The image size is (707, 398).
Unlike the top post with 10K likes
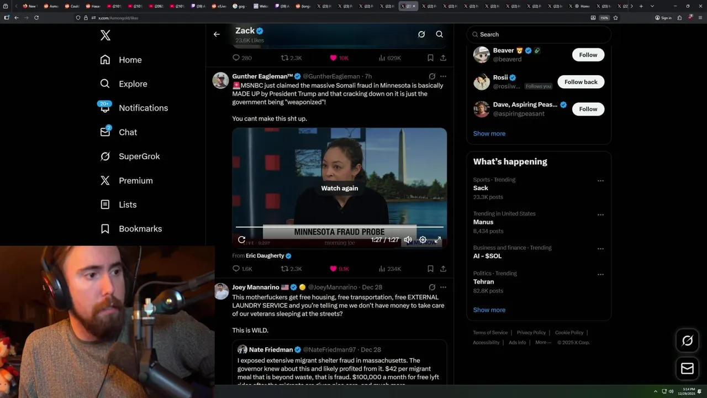click(x=339, y=57)
